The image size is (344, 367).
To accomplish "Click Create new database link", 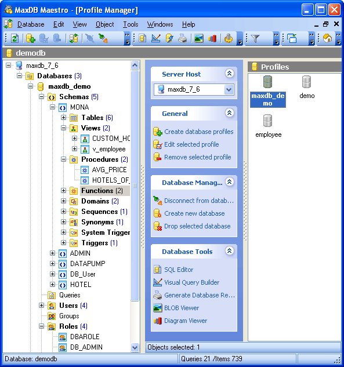I will pyautogui.click(x=194, y=213).
